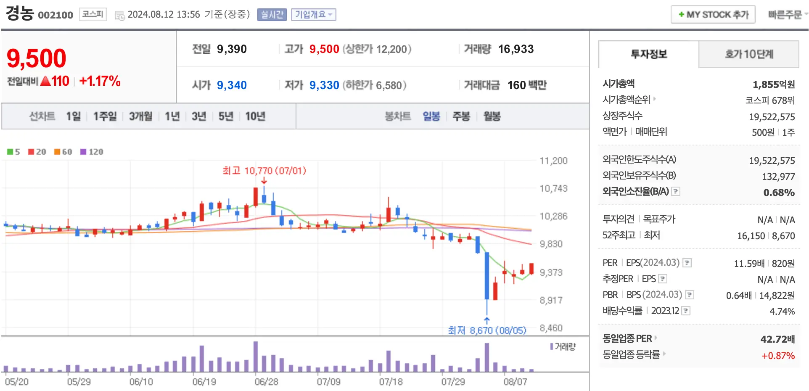Viewport: 809px width, 391px height.
Task: Select the 주봉 chart view
Action: point(461,116)
